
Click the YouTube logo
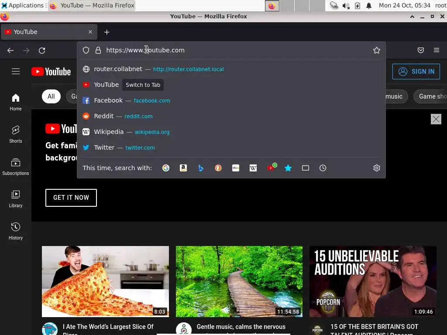(51, 72)
